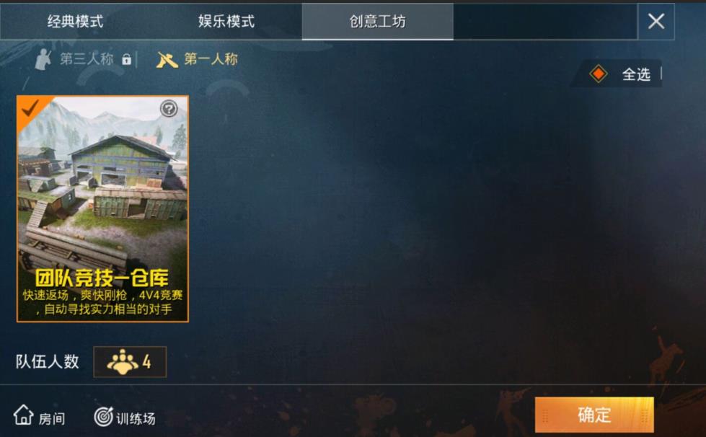
Task: Confirm with the orange 确定 button
Action: coord(594,415)
